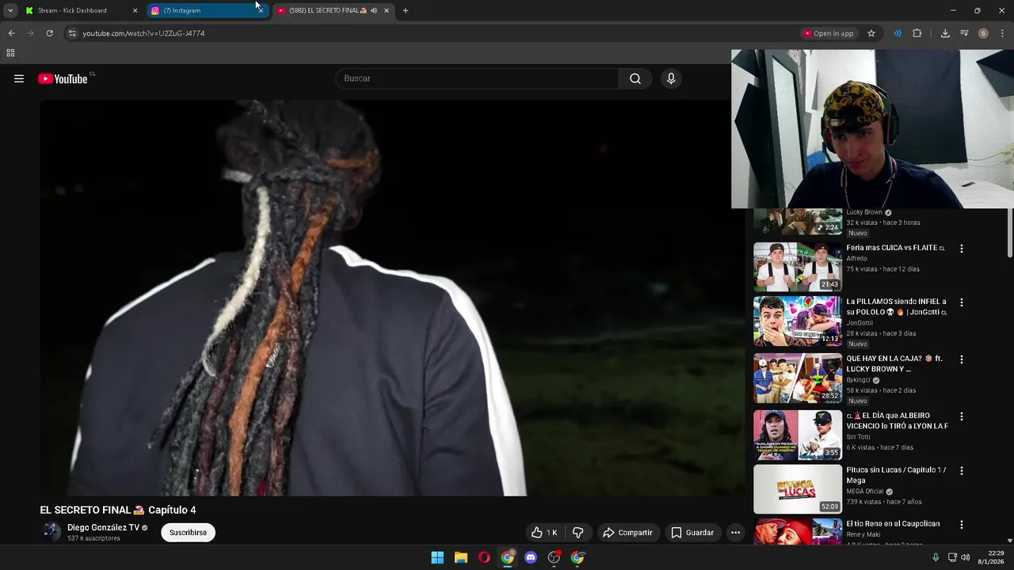Open Chrome profile avatar
Viewport: 1014px width, 570px height.
coord(983,33)
